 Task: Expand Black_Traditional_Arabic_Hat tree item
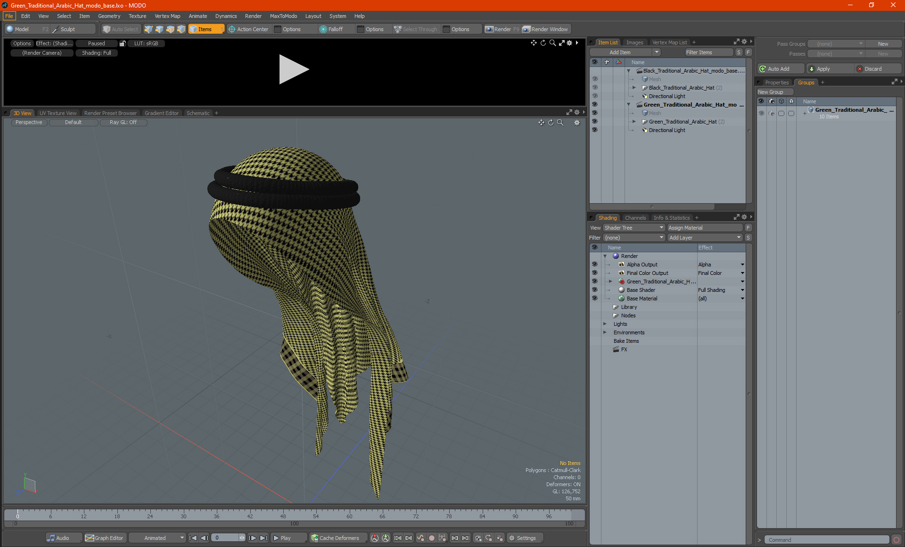click(x=634, y=88)
